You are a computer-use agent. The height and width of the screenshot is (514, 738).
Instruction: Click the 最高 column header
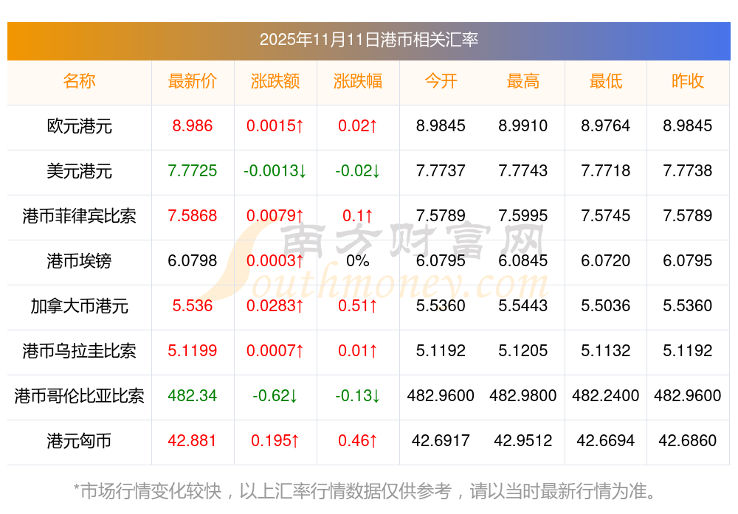click(x=523, y=81)
